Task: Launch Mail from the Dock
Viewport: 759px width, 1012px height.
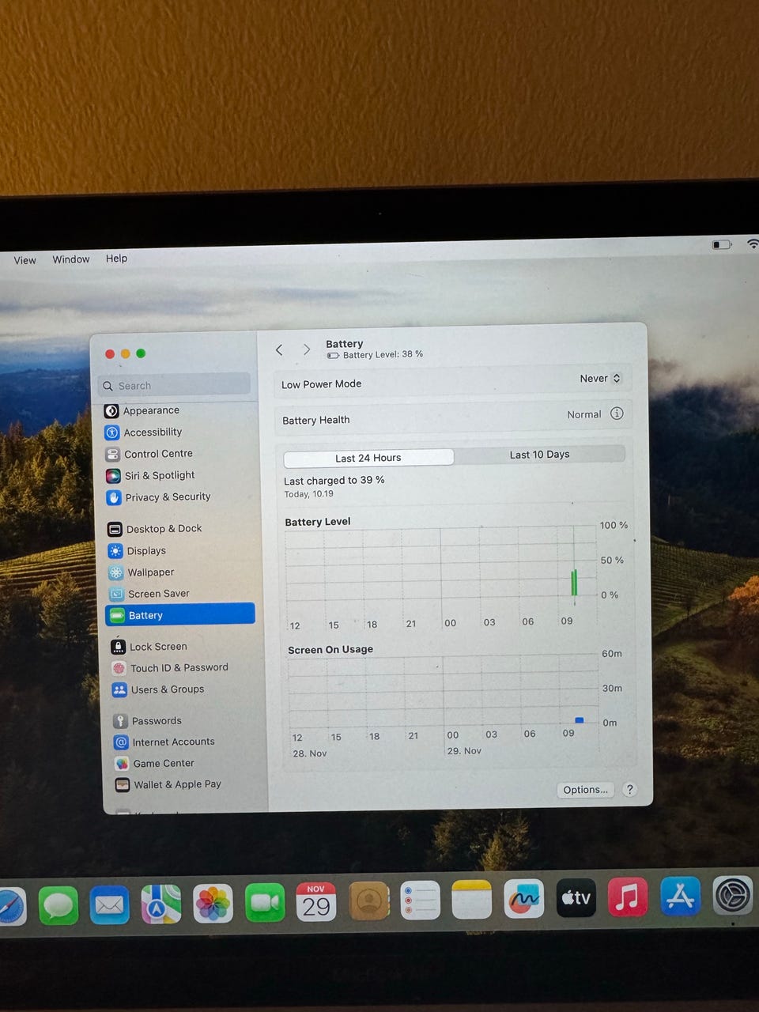Action: click(x=109, y=904)
